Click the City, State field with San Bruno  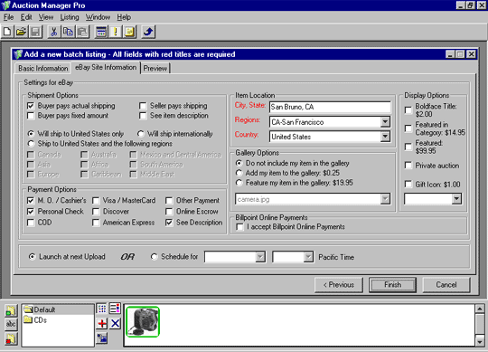pyautogui.click(x=330, y=107)
